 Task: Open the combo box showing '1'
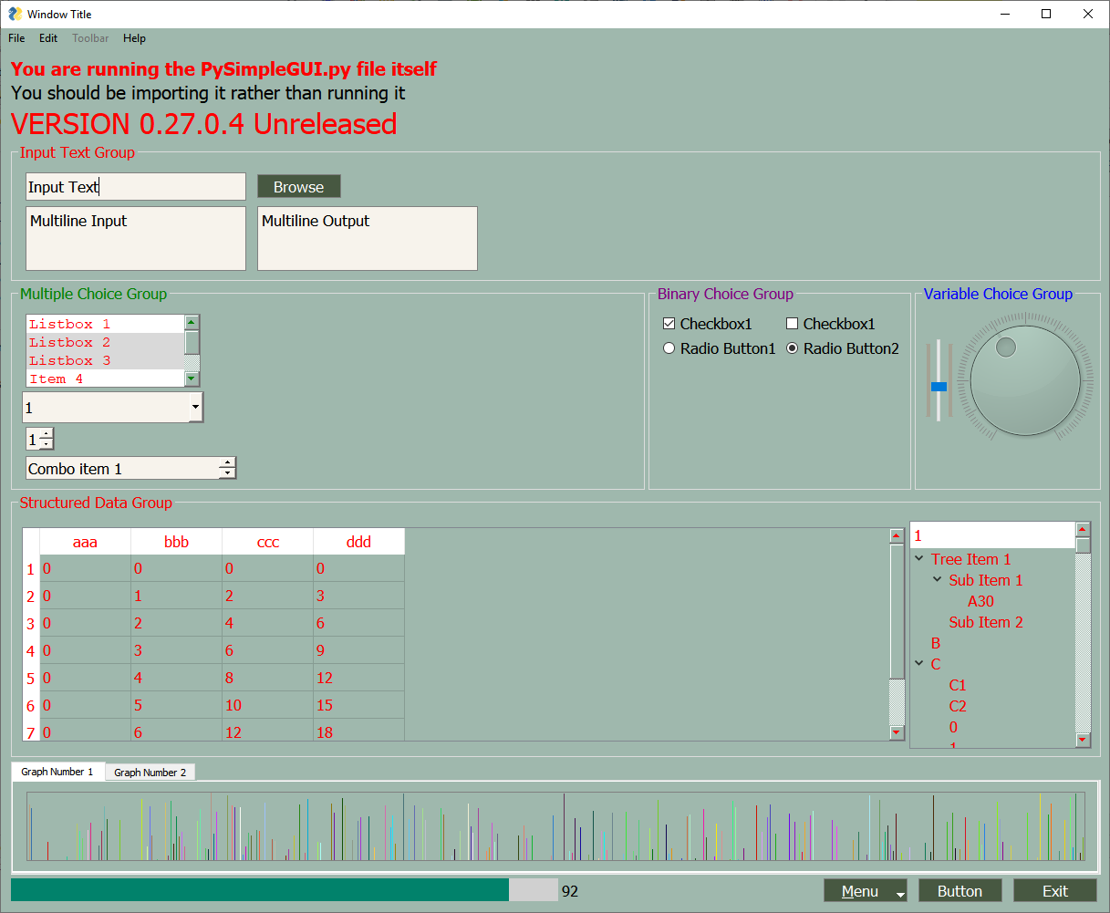(194, 407)
